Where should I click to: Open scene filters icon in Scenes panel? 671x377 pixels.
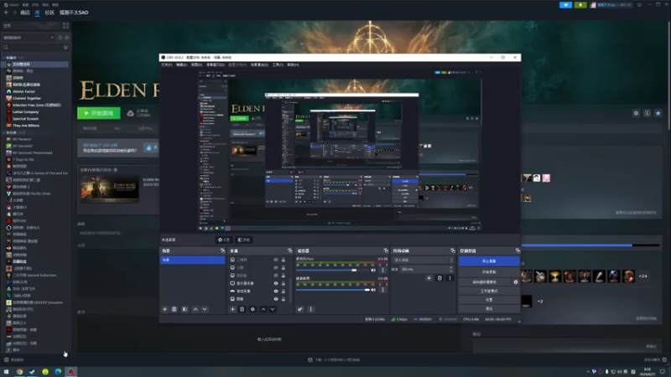coord(185,309)
